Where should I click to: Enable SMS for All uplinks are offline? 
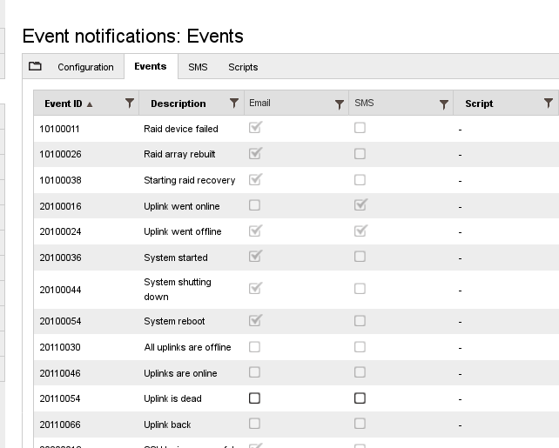tap(360, 347)
